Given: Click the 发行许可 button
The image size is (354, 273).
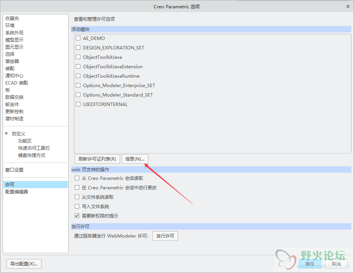Looking at the screenshot, I should [165, 236].
